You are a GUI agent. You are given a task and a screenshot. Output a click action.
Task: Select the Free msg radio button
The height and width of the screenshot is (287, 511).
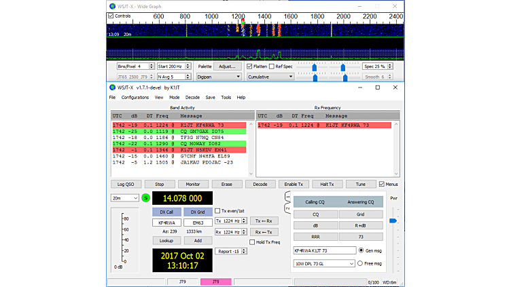[360, 263]
